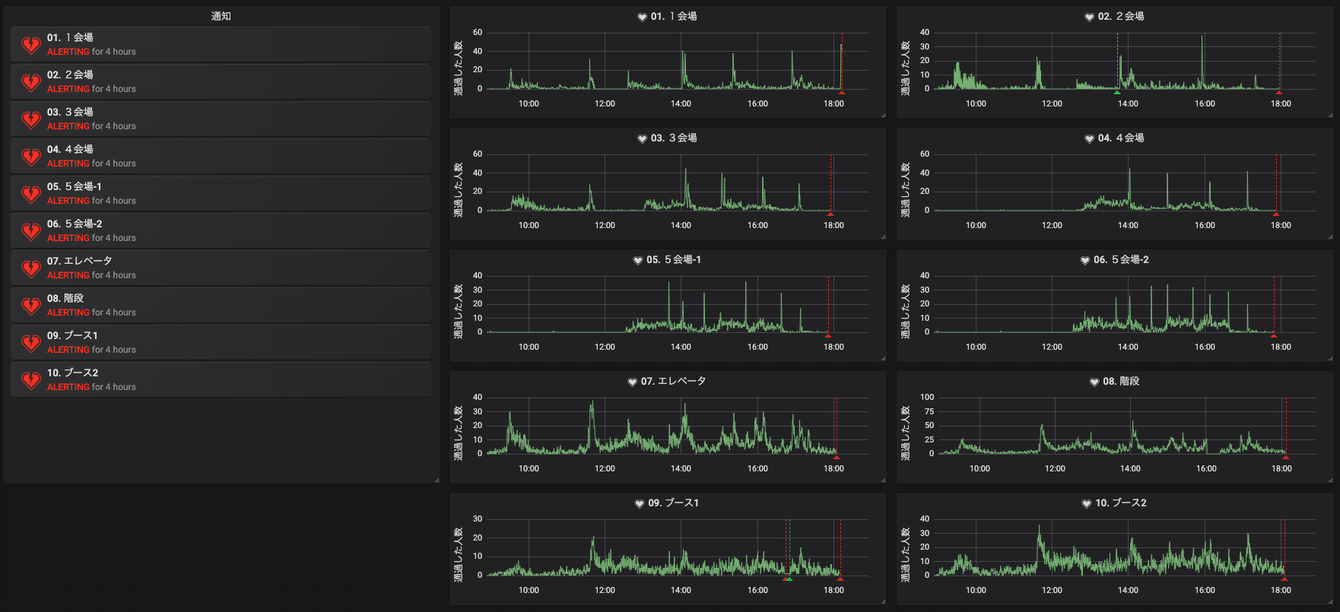Open alert link 01. １会場 in list
Image resolution: width=1340 pixels, height=612 pixels.
[x=70, y=37]
